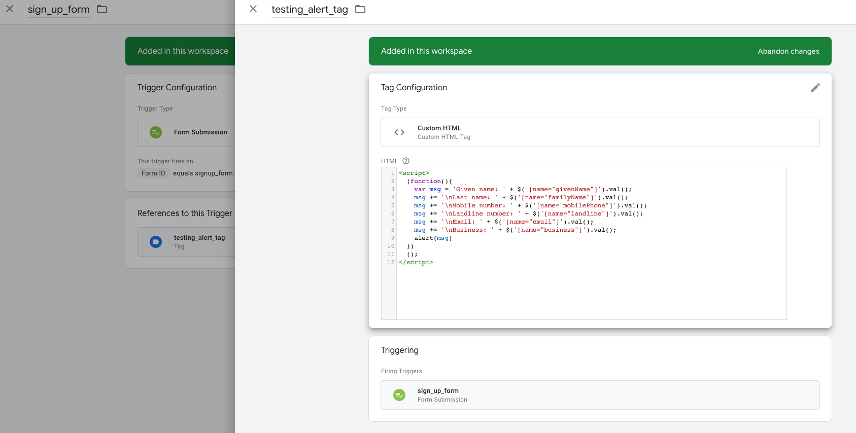The width and height of the screenshot is (856, 433).
Task: Select the Custom HTML tag type
Action: pos(600,132)
